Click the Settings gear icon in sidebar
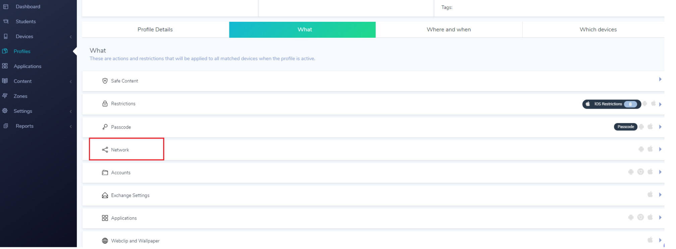Viewport: 676px width, 249px height. coord(5,111)
